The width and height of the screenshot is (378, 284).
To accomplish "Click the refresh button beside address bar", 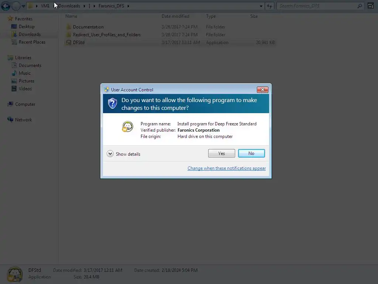I will [x=269, y=6].
